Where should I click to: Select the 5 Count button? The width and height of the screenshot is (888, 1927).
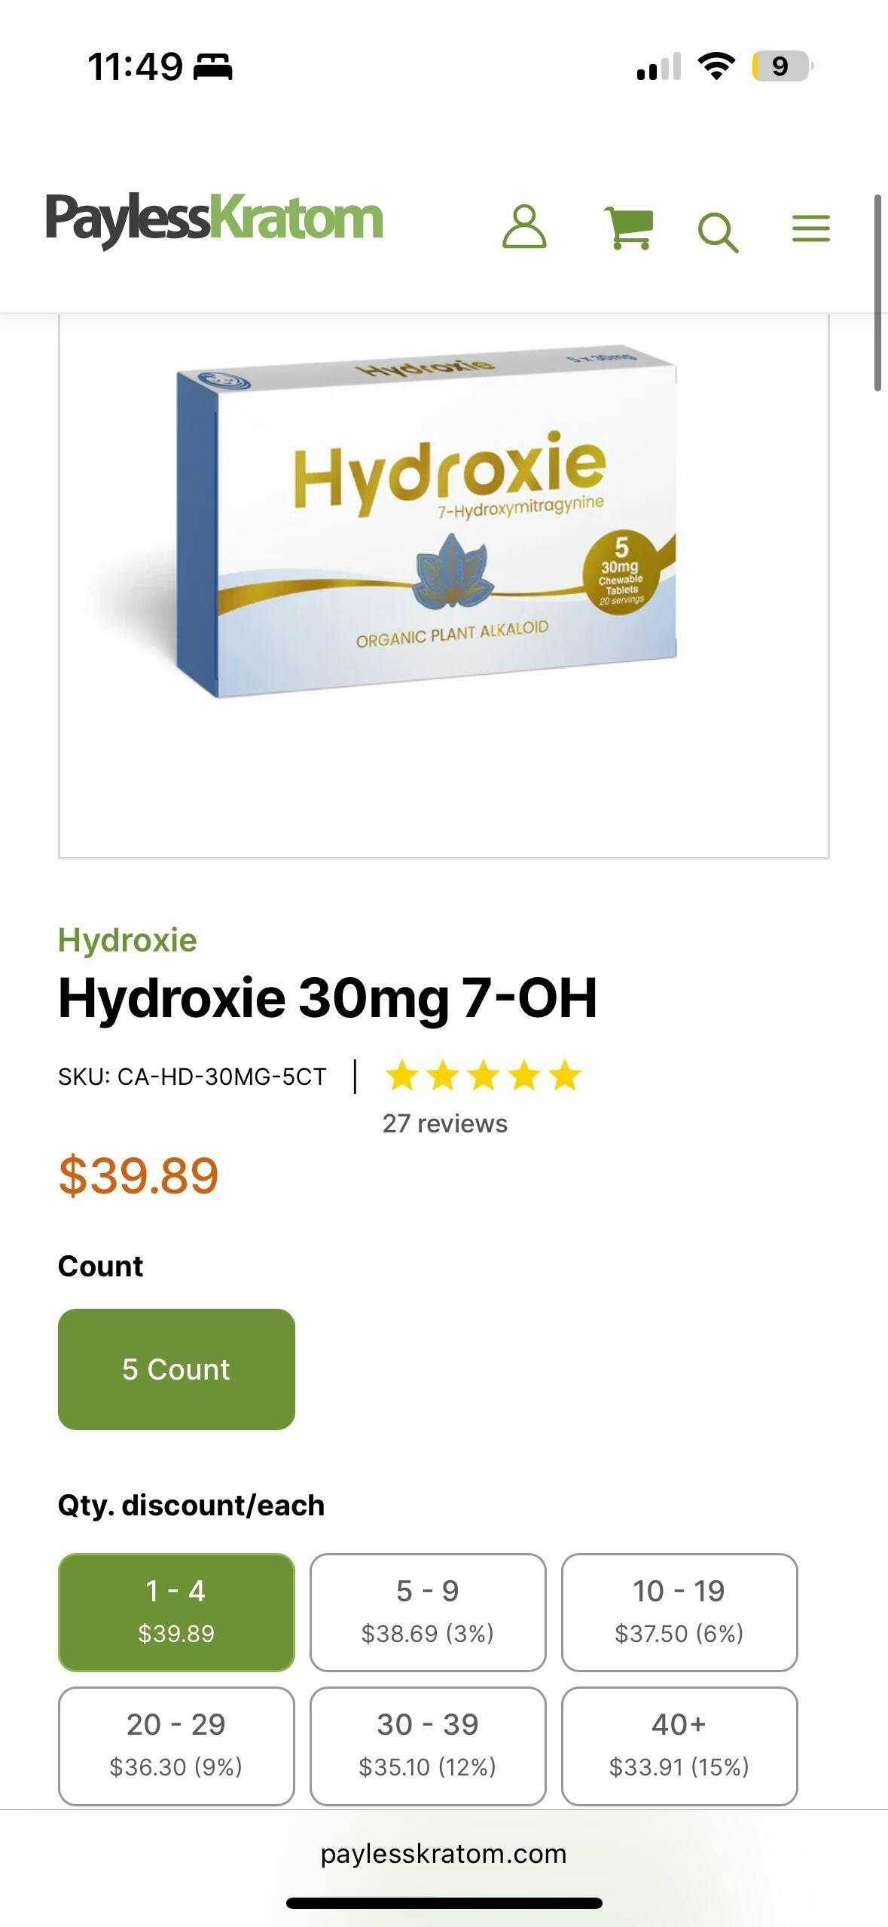click(x=176, y=1369)
